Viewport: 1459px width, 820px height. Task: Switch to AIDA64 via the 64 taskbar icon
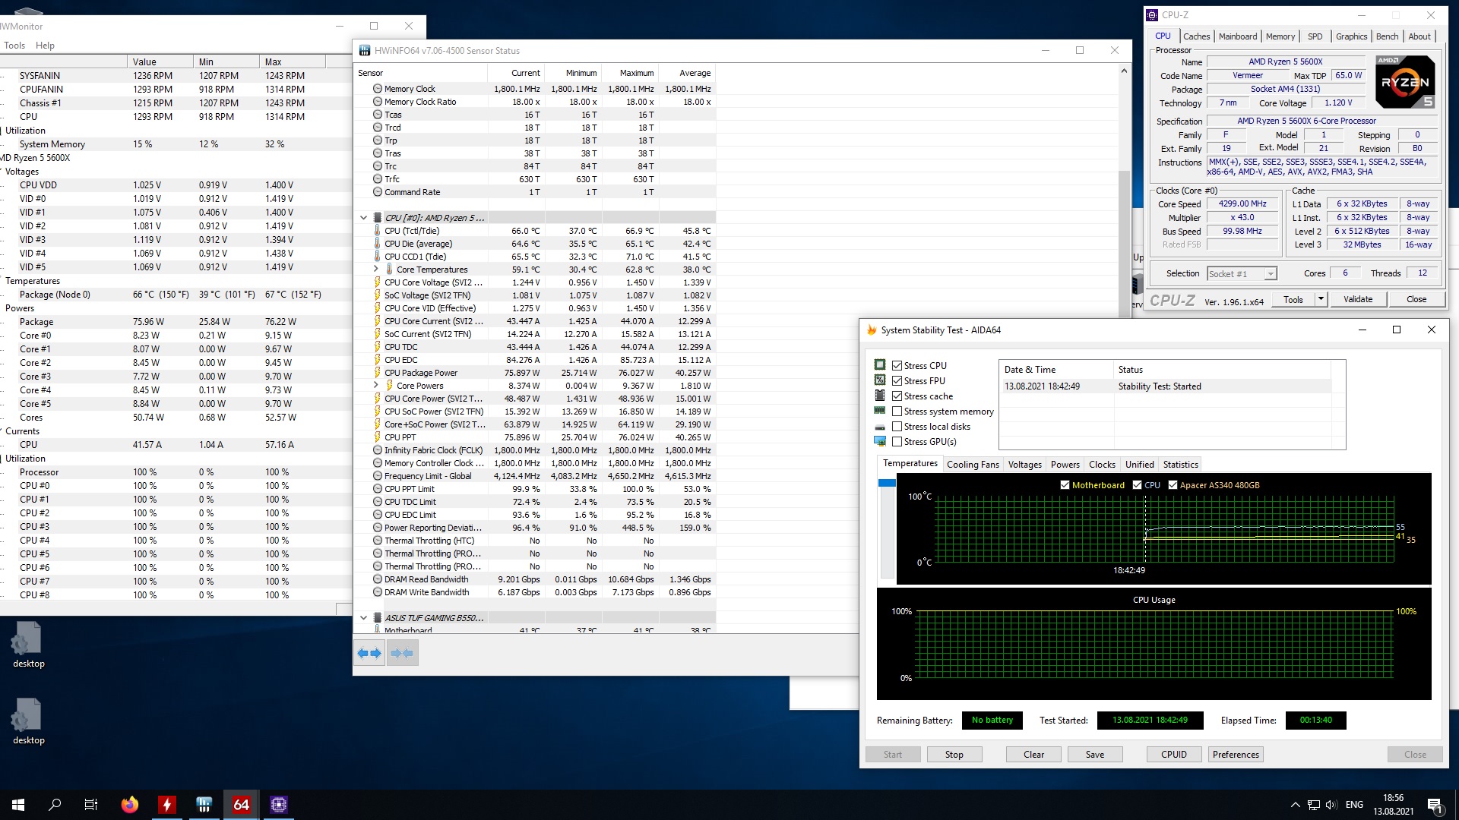[241, 805]
